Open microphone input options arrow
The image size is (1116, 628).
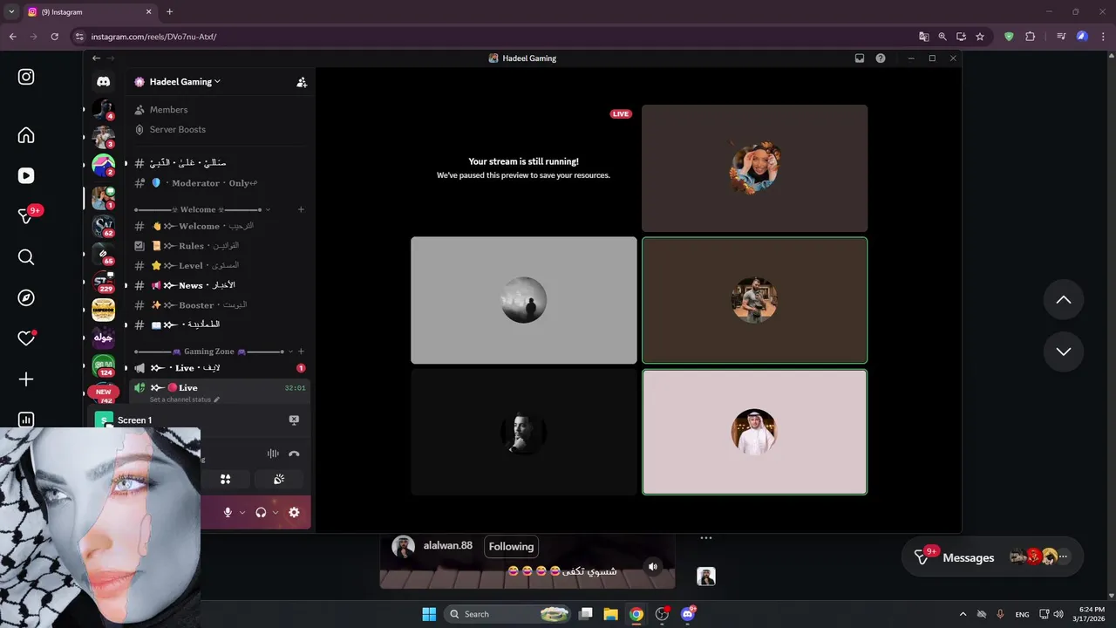coord(242,513)
